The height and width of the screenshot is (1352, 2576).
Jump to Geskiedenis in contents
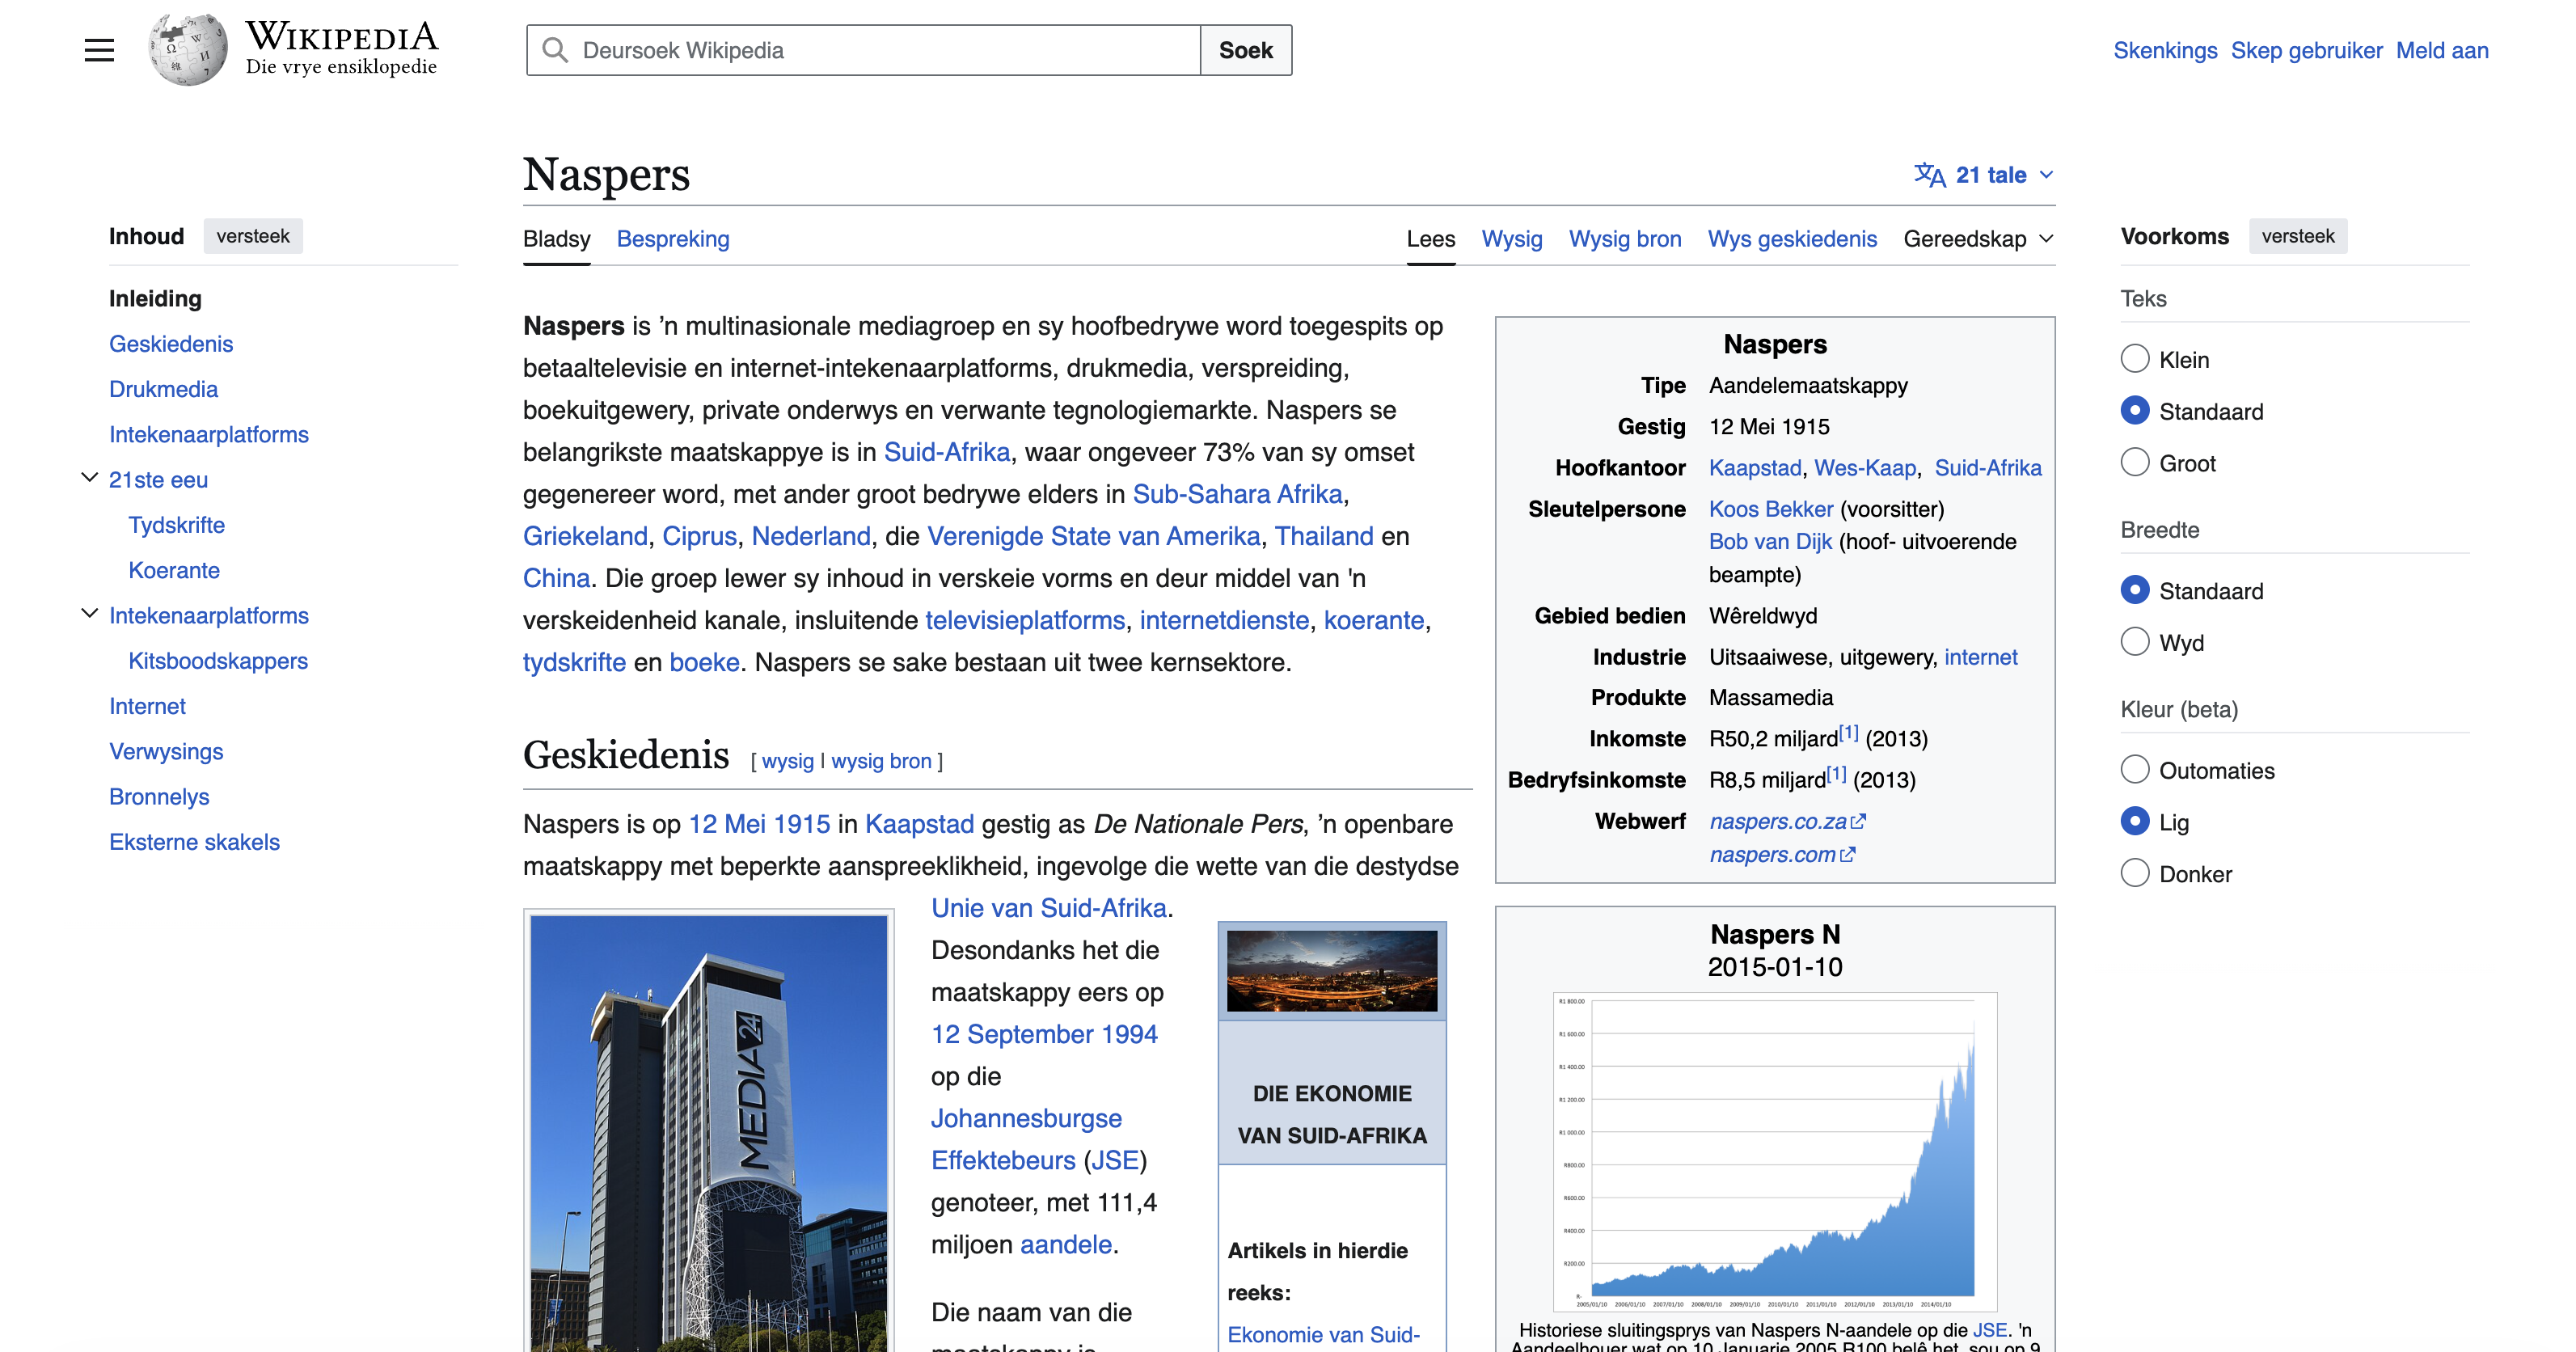[x=171, y=344]
